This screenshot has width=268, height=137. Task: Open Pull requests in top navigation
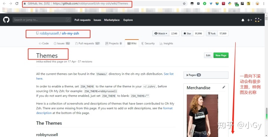click(82, 20)
